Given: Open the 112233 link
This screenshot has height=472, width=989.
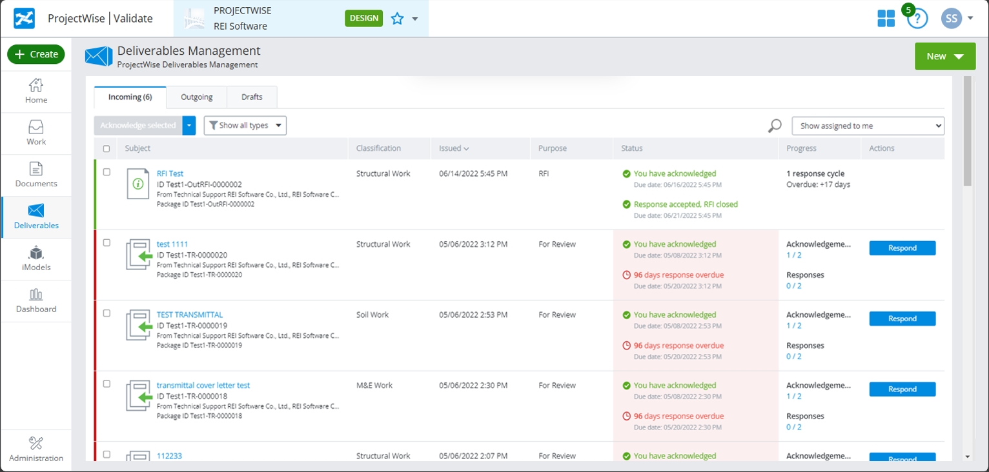Looking at the screenshot, I should (169, 456).
